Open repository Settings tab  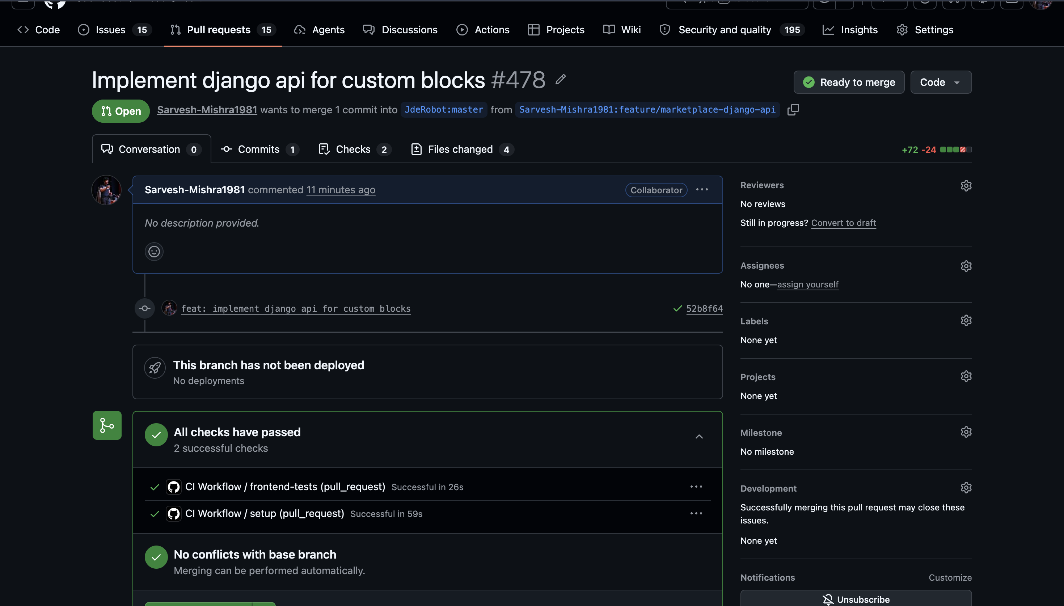(x=925, y=30)
